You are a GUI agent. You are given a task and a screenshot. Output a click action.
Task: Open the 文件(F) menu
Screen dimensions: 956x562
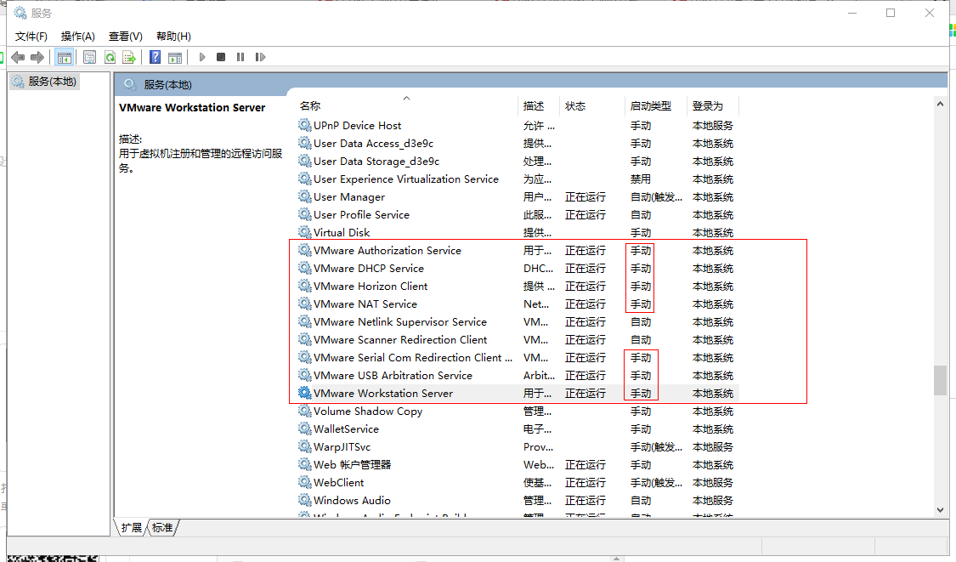pyautogui.click(x=31, y=37)
